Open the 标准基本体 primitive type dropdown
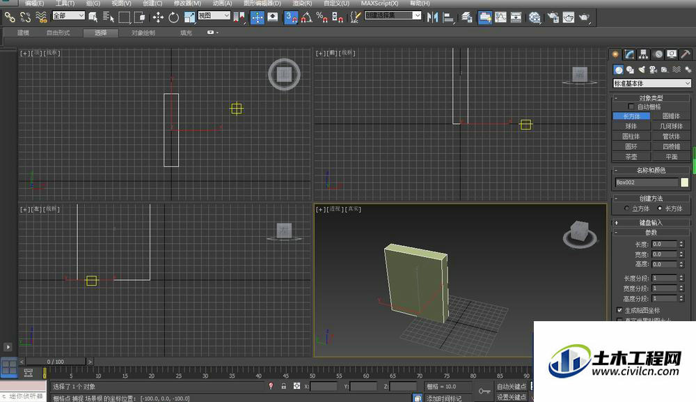696x402 pixels. pyautogui.click(x=651, y=84)
